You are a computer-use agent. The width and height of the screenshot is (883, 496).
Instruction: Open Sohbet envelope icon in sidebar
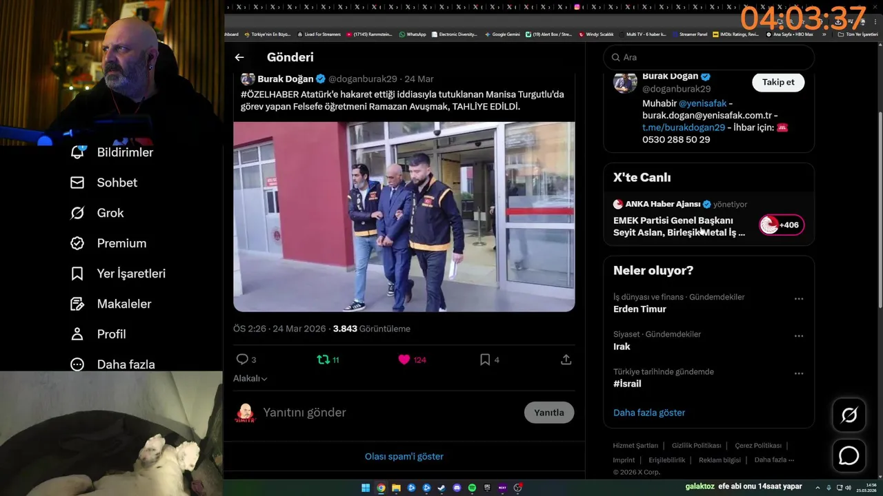[77, 183]
